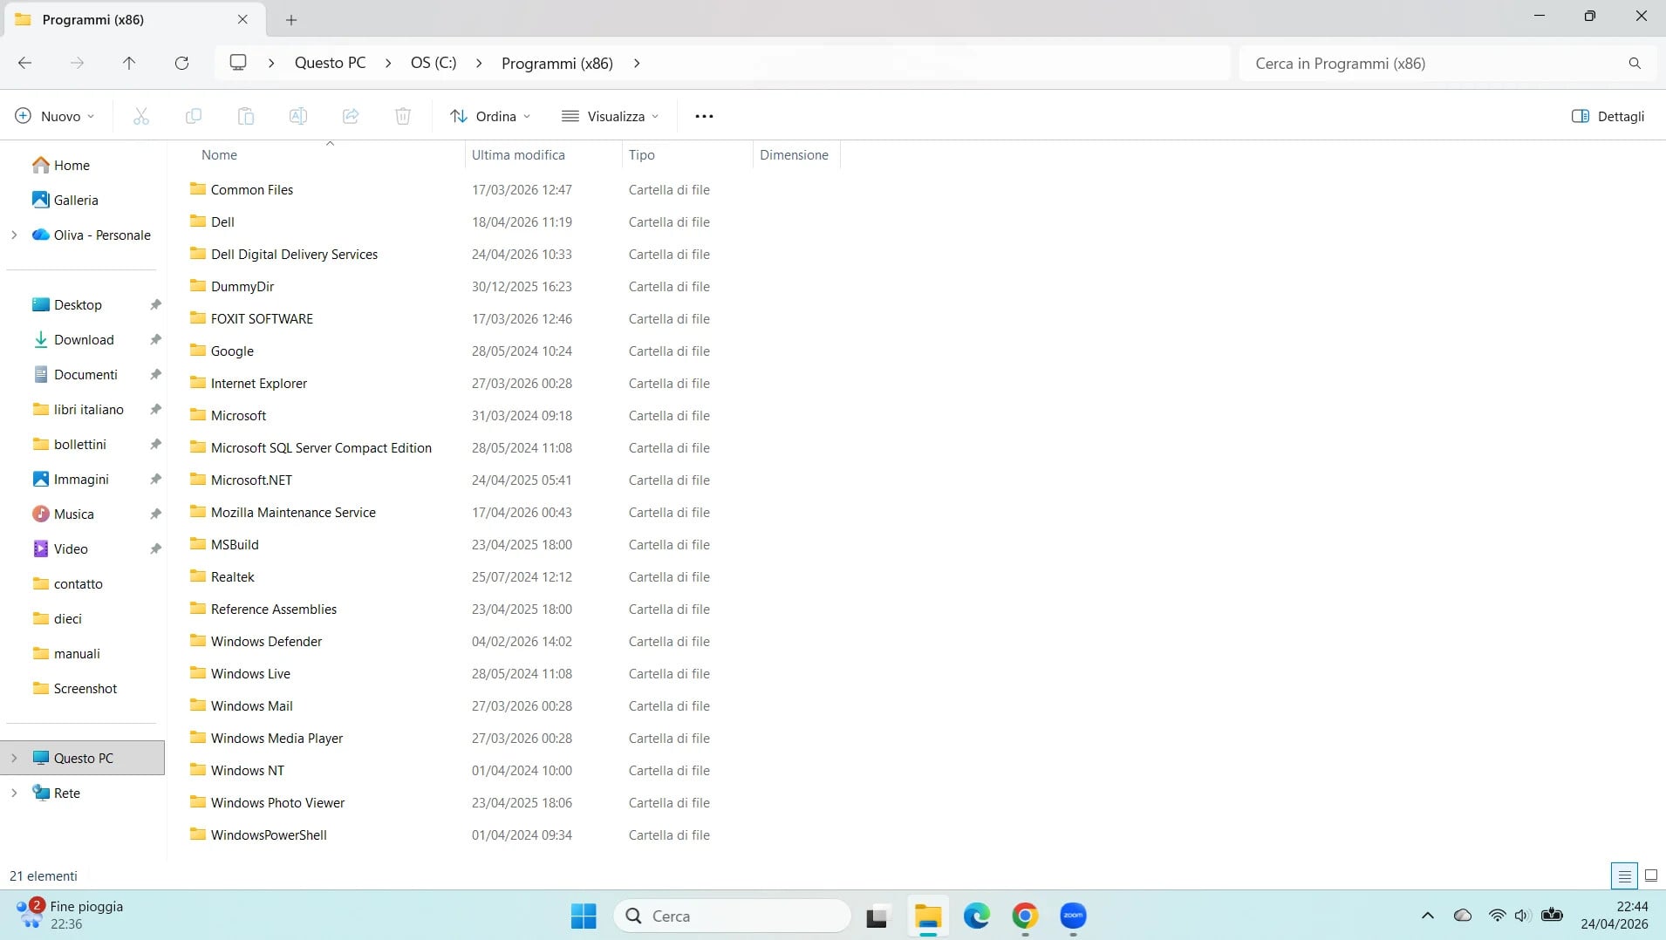Open the Nuovo dropdown
Image resolution: width=1666 pixels, height=940 pixels.
55,116
